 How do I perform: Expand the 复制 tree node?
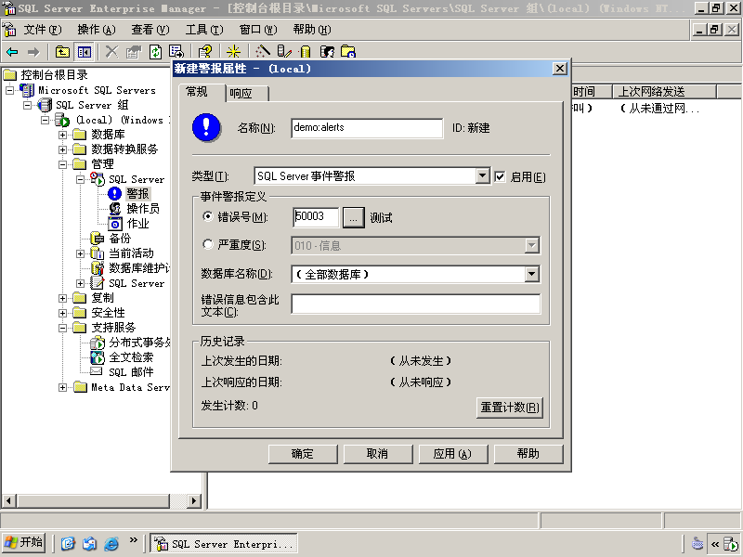coord(62,298)
